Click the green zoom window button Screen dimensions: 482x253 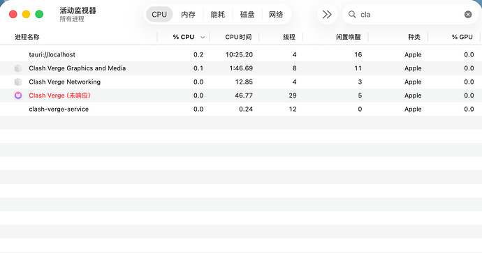pyautogui.click(x=39, y=14)
